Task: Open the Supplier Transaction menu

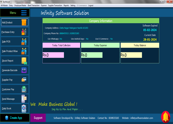Action: coord(55,5)
